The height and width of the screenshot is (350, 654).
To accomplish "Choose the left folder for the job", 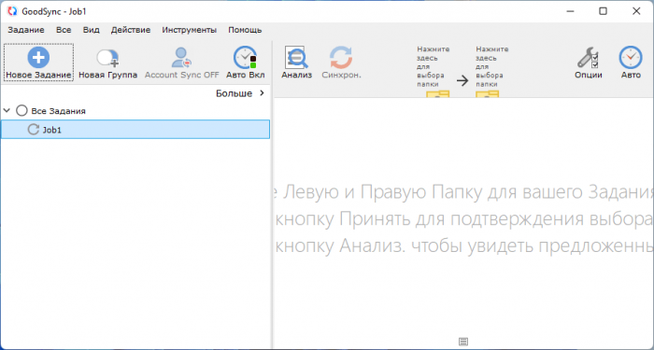I will coord(434,72).
